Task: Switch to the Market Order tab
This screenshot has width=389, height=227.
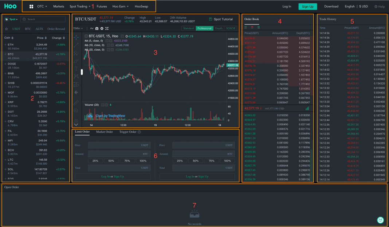Action: click(105, 132)
